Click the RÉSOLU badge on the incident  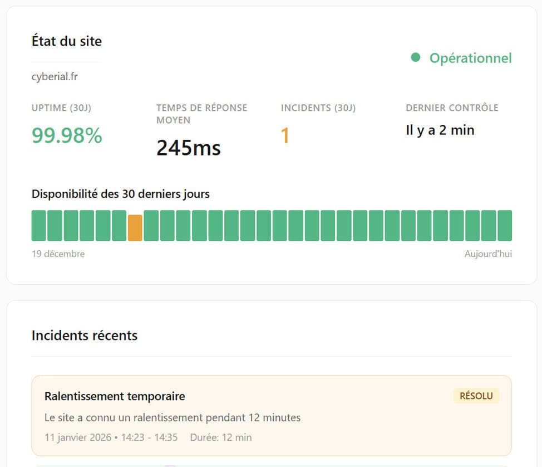click(476, 396)
